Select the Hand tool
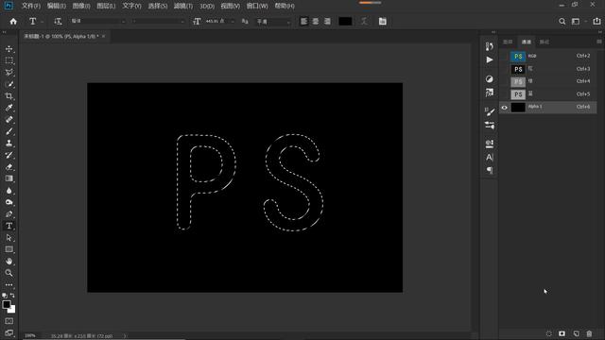Viewport: 605px width, 340px height. pyautogui.click(x=9, y=262)
